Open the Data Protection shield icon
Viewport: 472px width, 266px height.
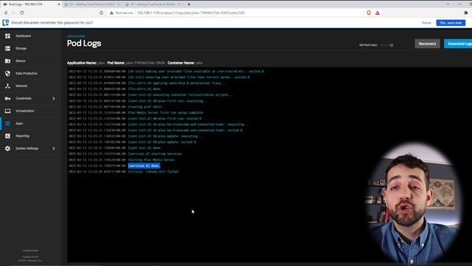(x=7, y=73)
